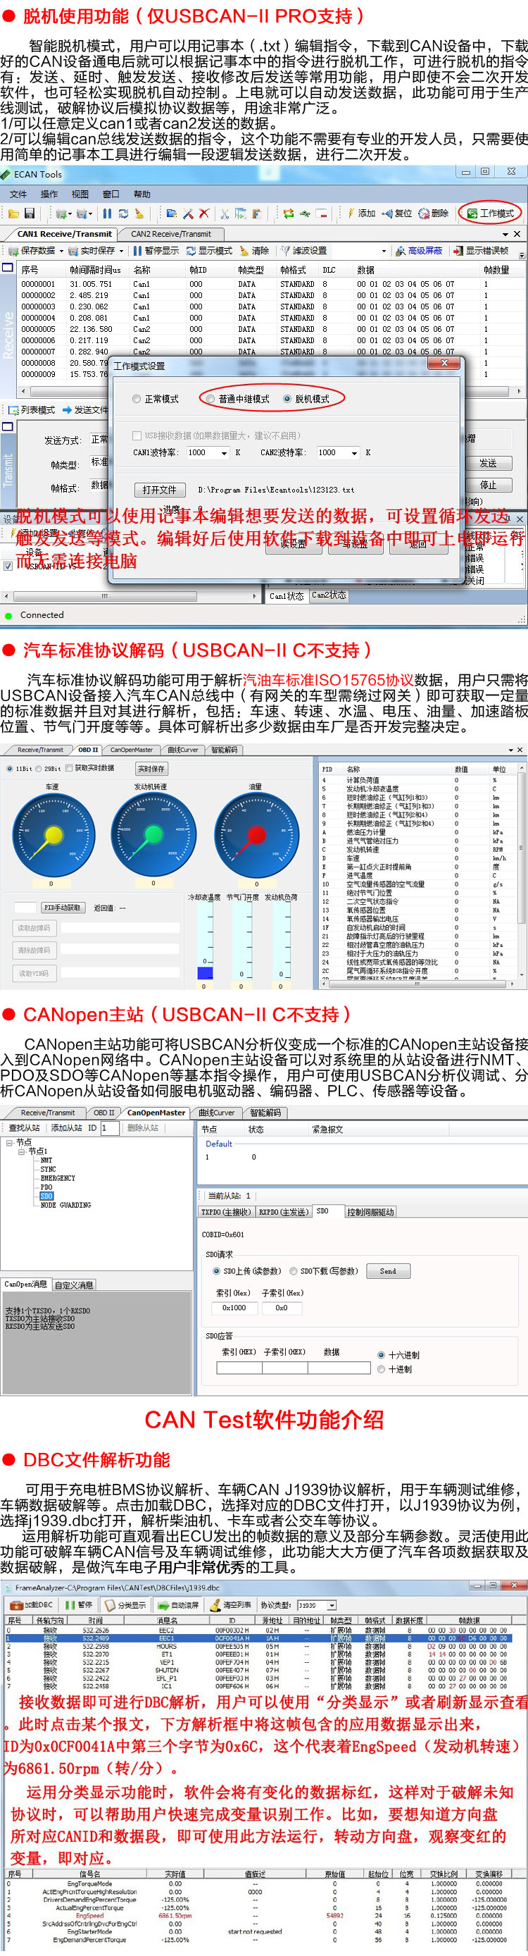Open the 操作 menu
Viewport: 528px width, 1956px height.
click(x=49, y=194)
